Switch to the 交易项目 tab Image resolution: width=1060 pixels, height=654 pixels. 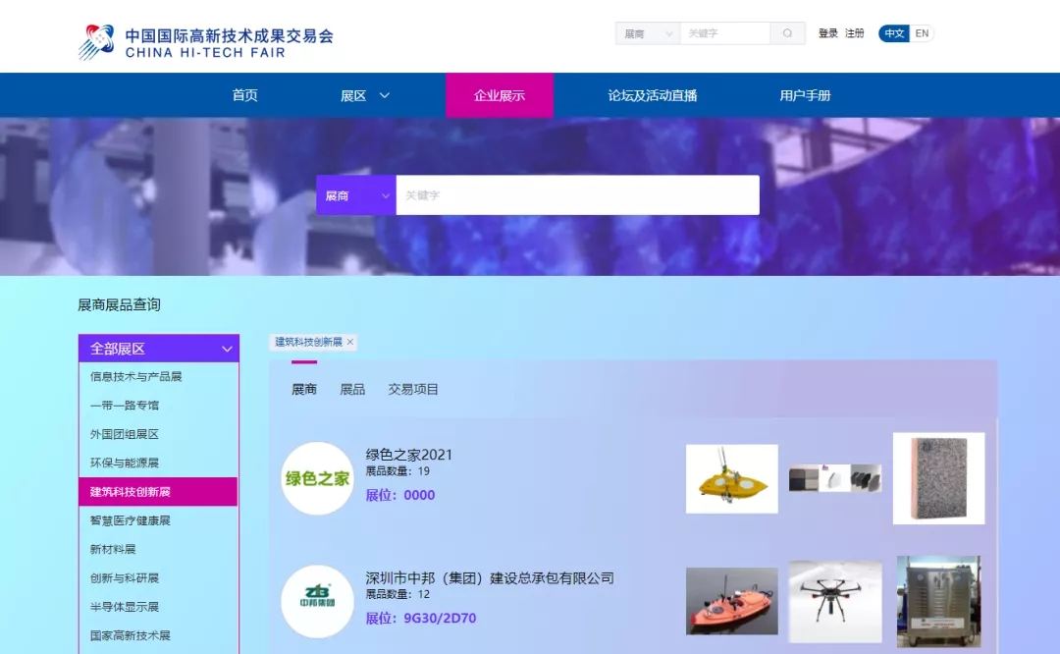(x=413, y=390)
